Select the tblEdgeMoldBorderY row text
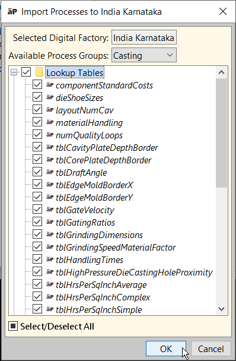Image resolution: width=236 pixels, height=361 pixels. tap(94, 197)
